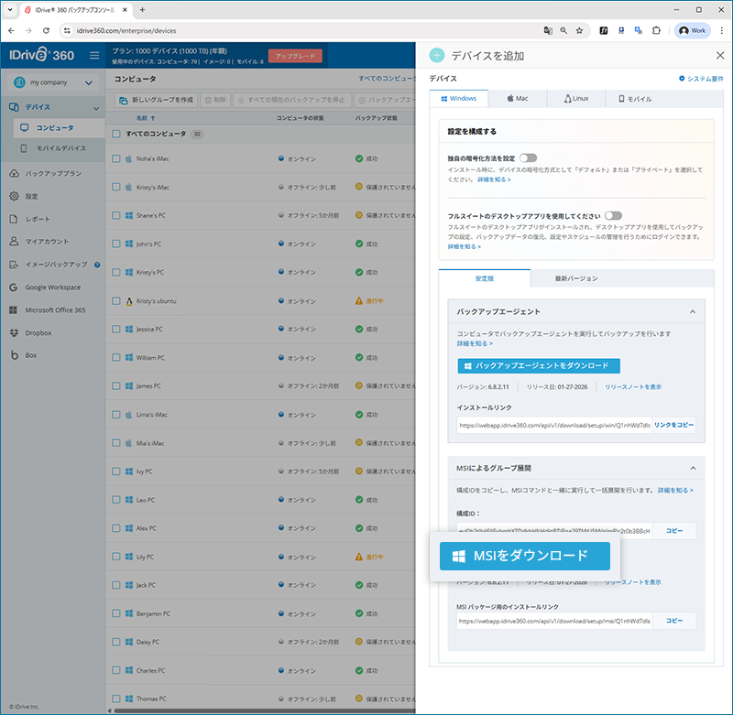Check the box for Noha's iMac

(x=116, y=158)
